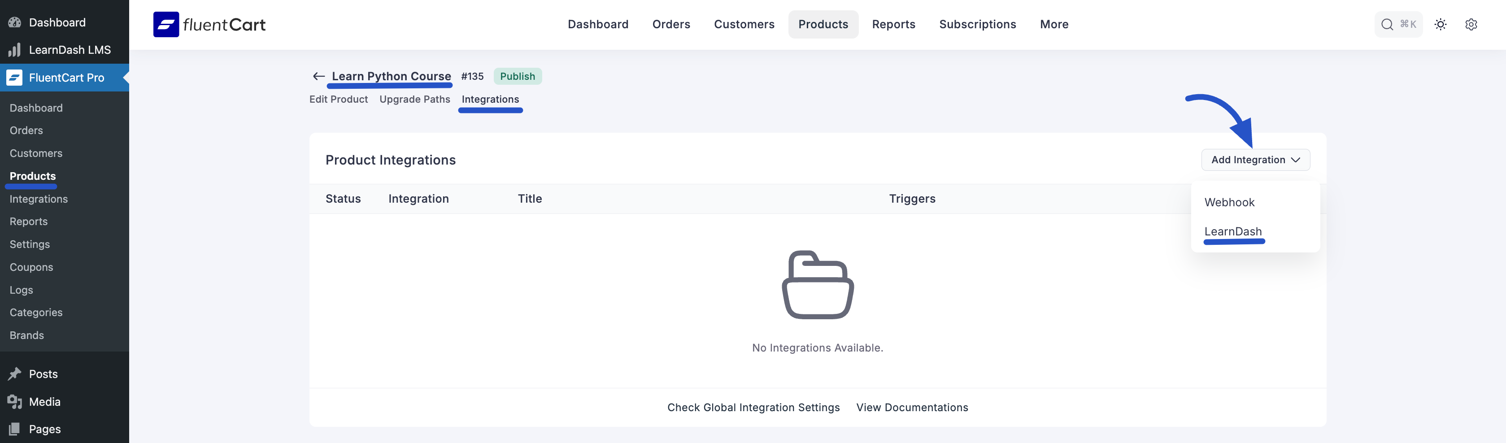Click the WordPress Dashboard gauge icon
Screen dimensions: 1506x443
tap(15, 23)
